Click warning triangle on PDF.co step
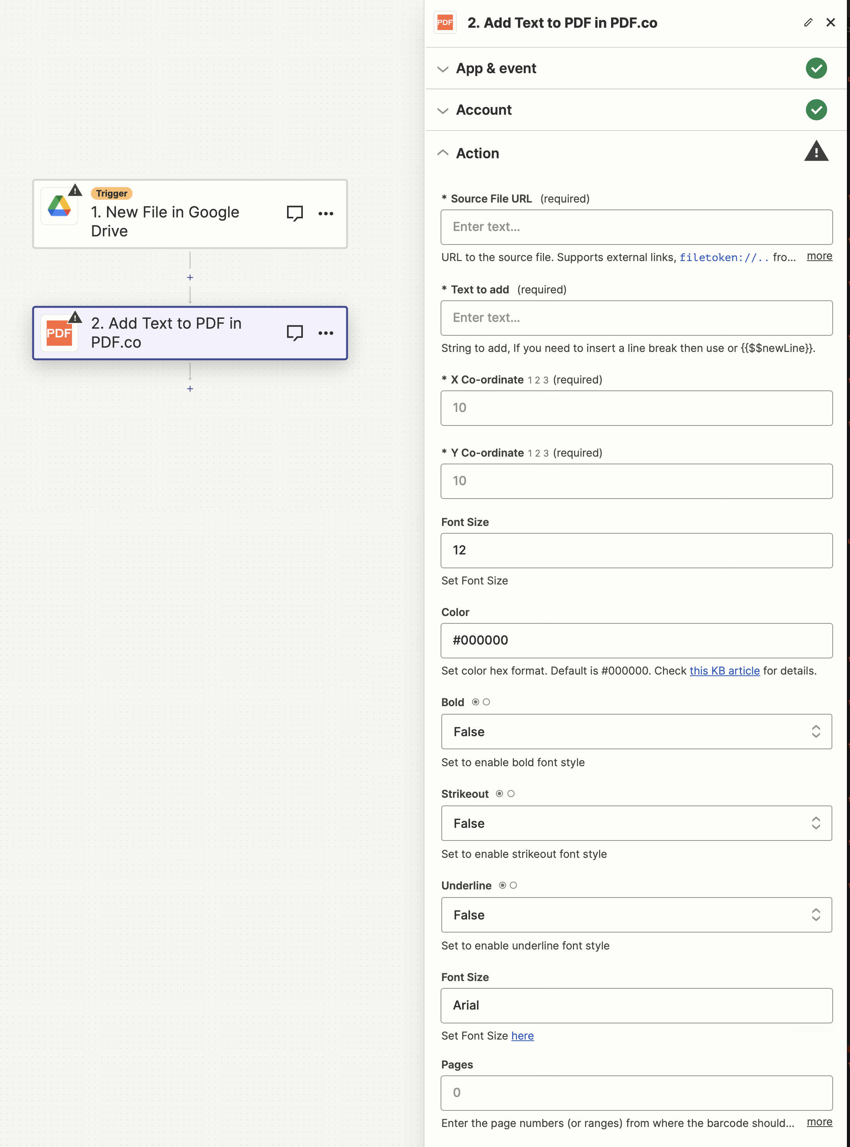 point(75,317)
